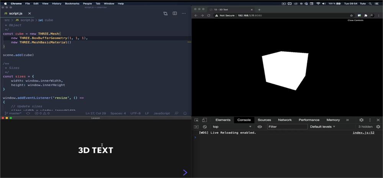383x178 pixels.
Task: Click the UTF-8 encoding indicator
Action: [x=136, y=113]
